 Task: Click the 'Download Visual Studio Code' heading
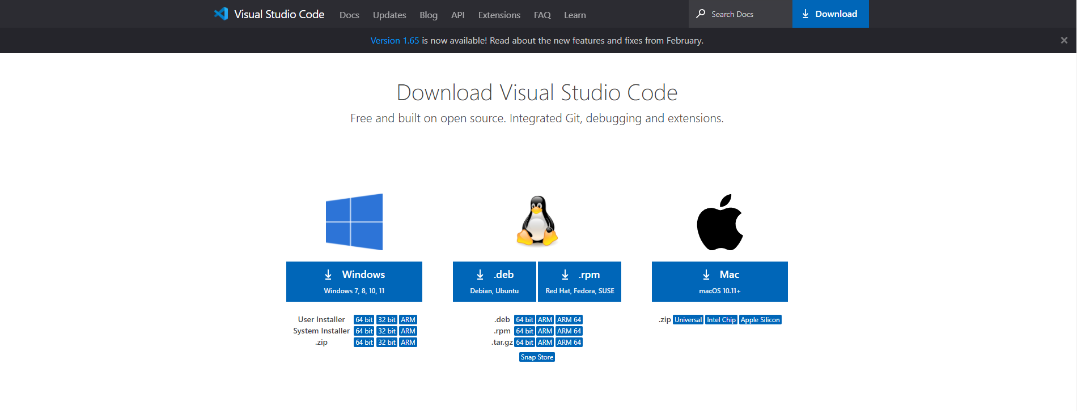pos(537,92)
